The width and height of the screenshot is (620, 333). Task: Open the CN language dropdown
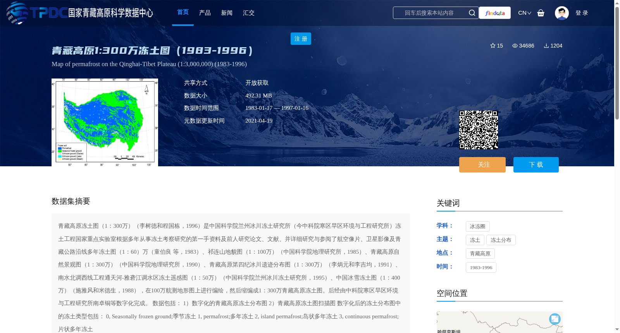[x=525, y=13]
